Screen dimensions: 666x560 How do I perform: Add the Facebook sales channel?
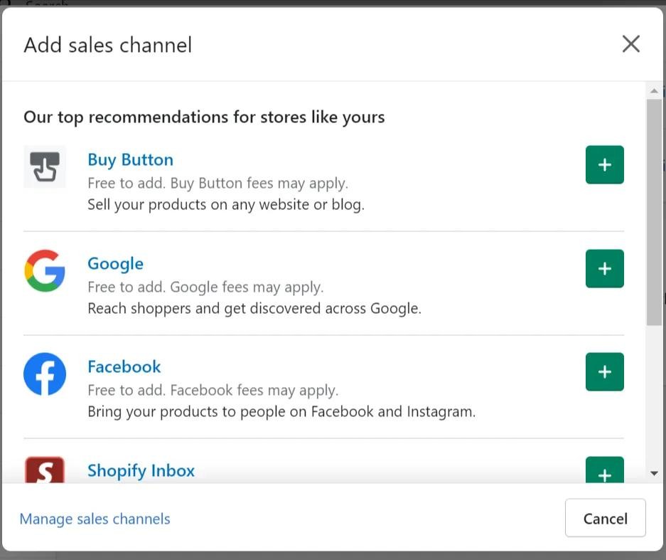tap(604, 371)
